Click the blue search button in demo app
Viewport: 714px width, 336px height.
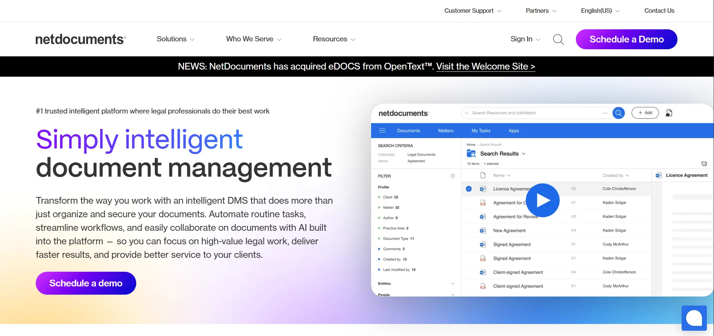point(618,113)
